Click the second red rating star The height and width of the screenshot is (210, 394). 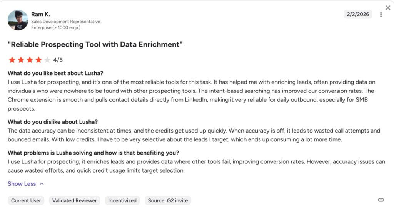click(x=21, y=60)
